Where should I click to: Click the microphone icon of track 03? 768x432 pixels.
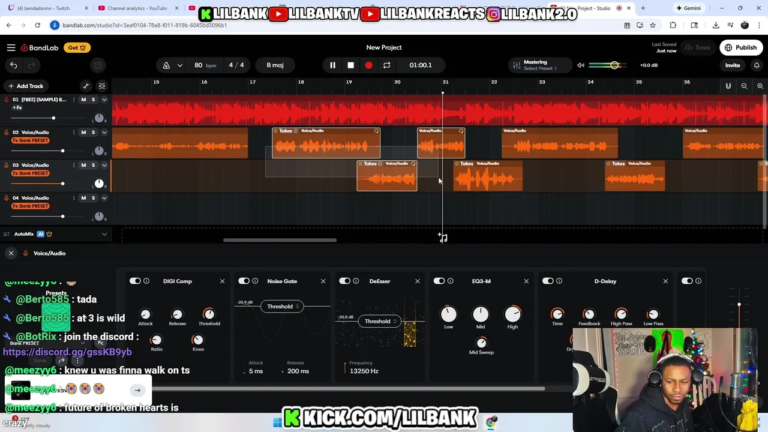point(7,165)
